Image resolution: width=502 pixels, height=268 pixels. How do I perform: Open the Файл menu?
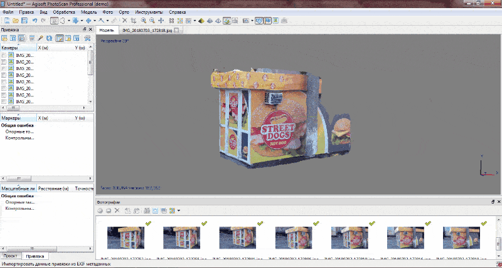[8, 12]
